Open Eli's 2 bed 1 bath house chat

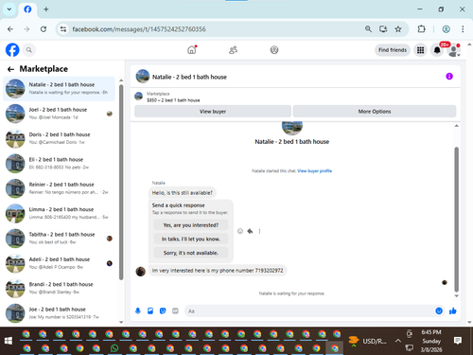point(59,163)
